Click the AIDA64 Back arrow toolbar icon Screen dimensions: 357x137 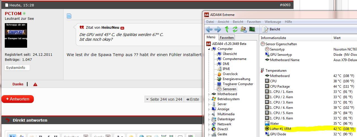pyautogui.click(x=209, y=29)
